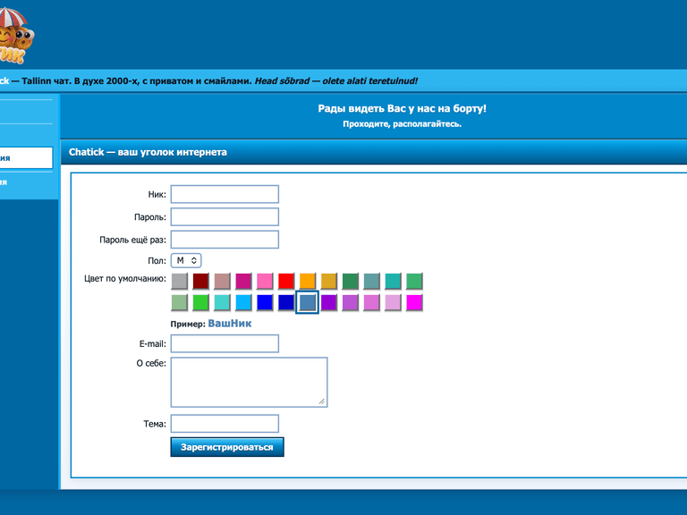Open the highlighted white sidebar menu item
The width and height of the screenshot is (687, 515).
26,158
